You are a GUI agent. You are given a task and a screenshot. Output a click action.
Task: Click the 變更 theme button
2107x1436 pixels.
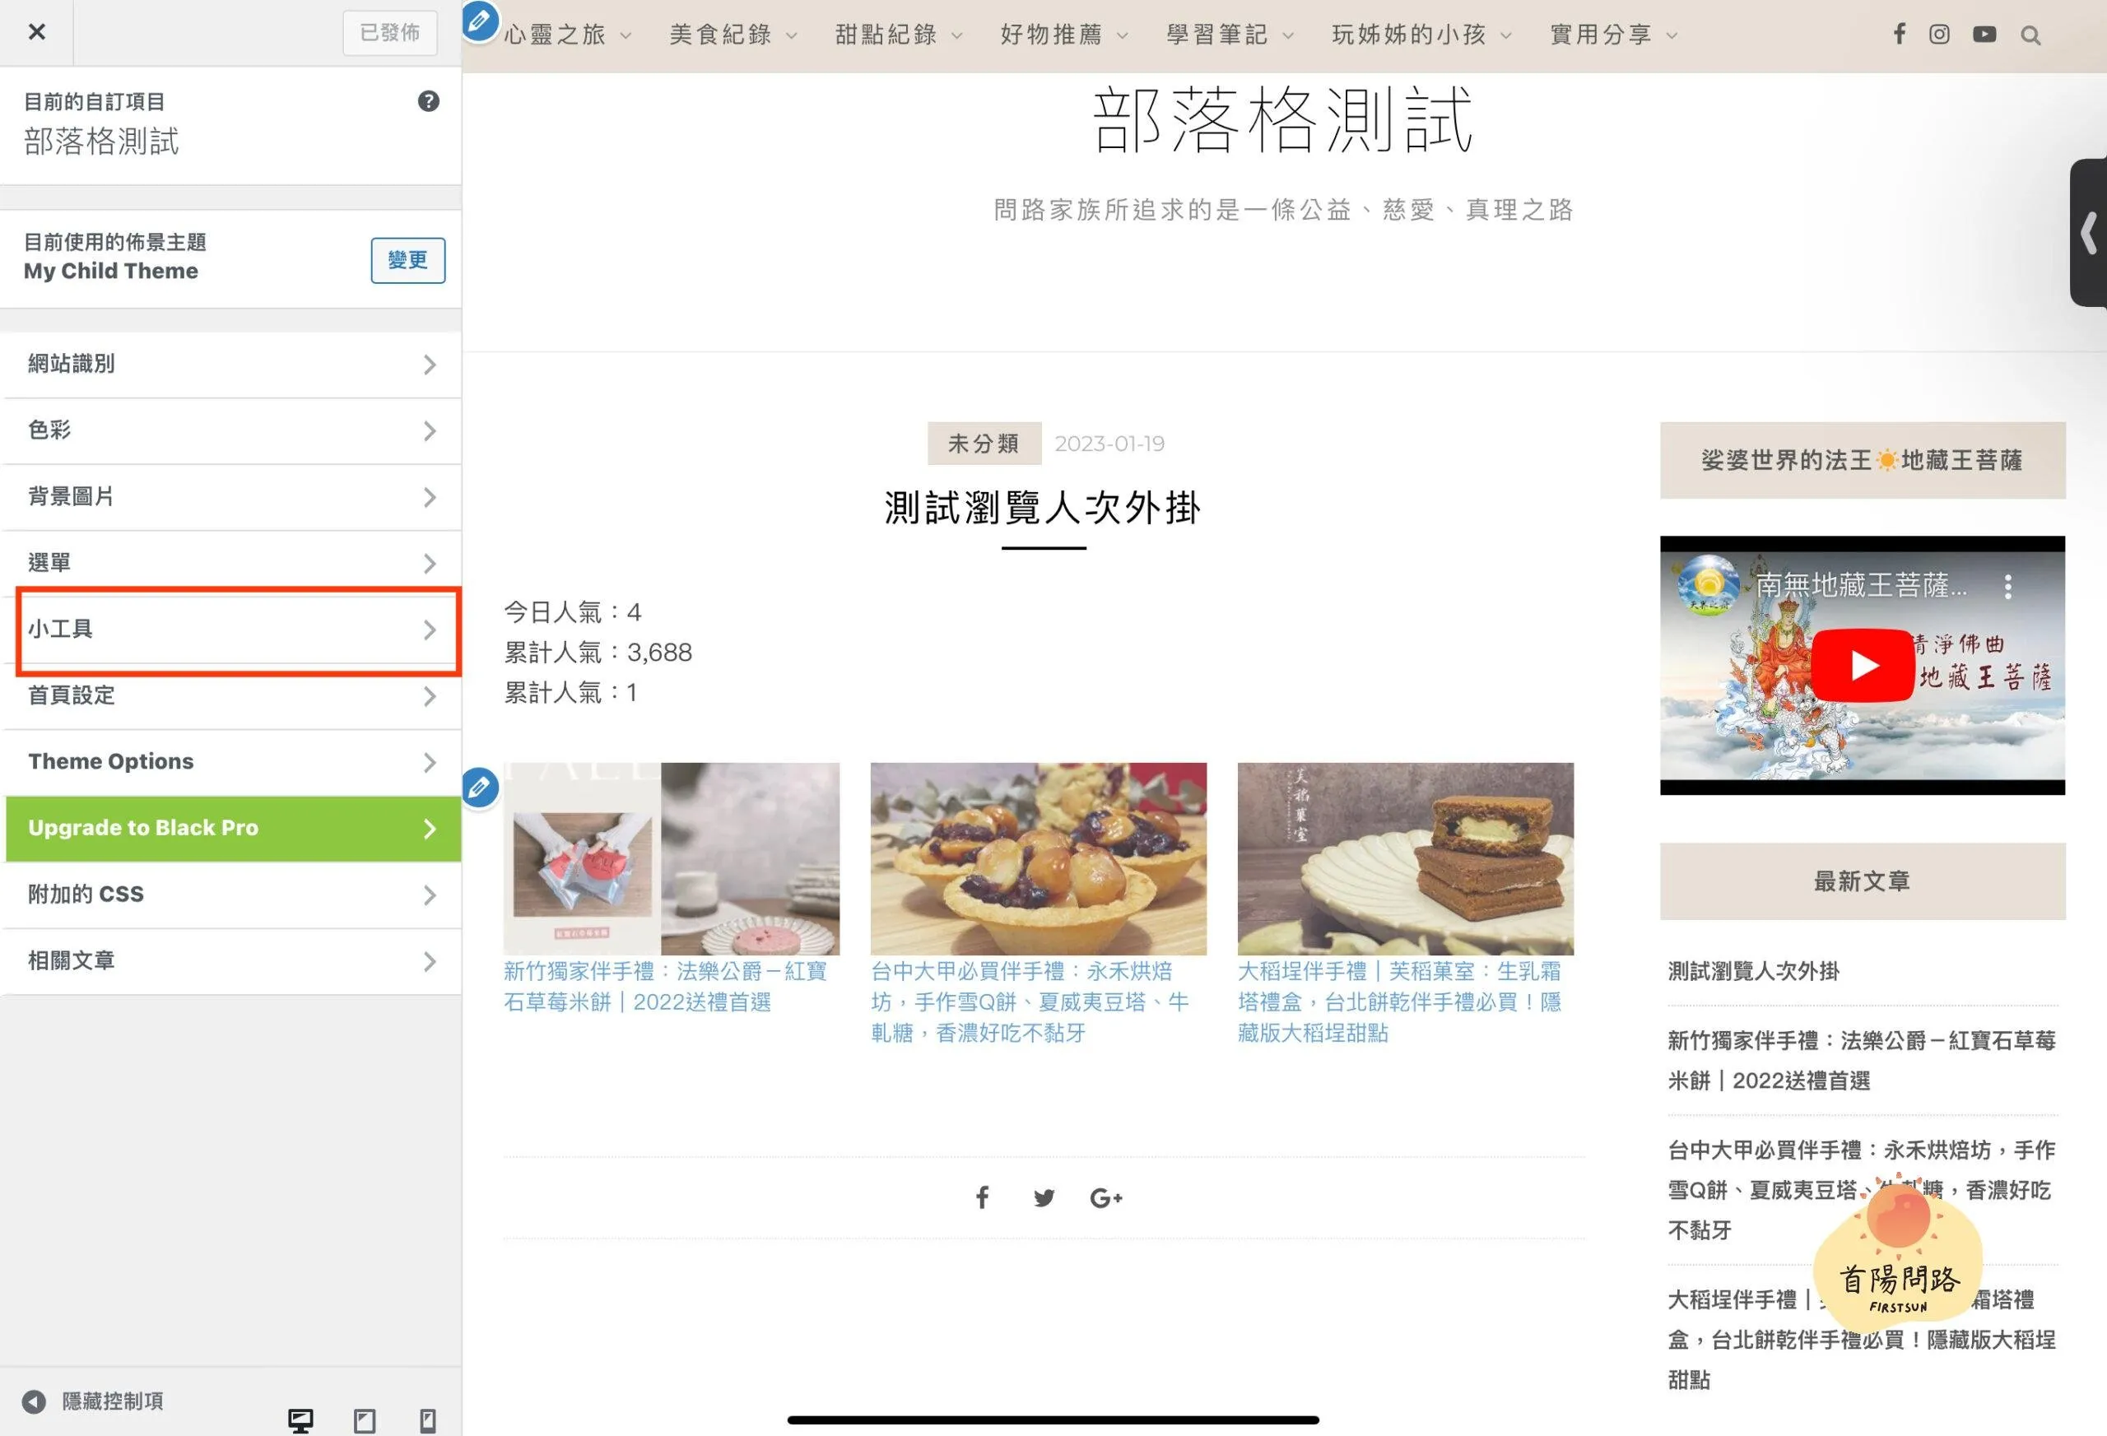(407, 260)
